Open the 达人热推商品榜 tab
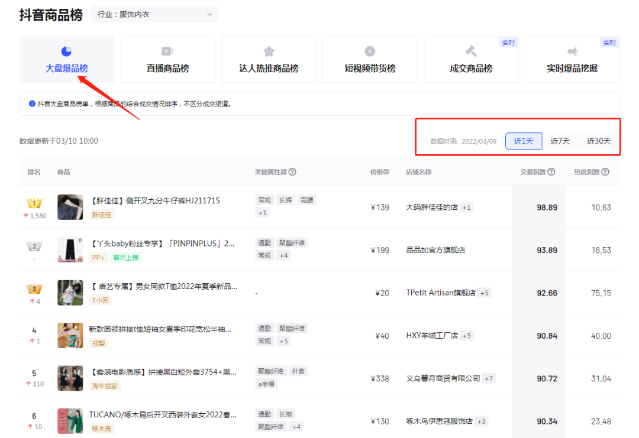The image size is (639, 438). [x=269, y=60]
